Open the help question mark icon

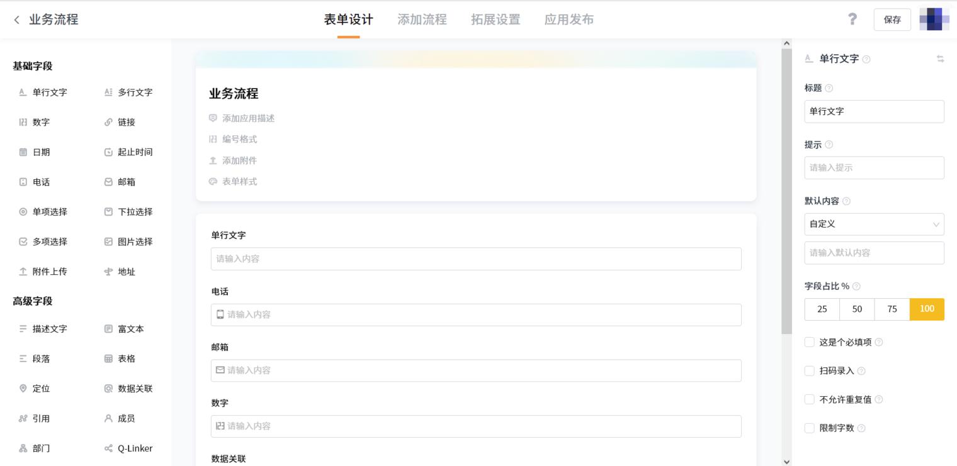pyautogui.click(x=852, y=19)
